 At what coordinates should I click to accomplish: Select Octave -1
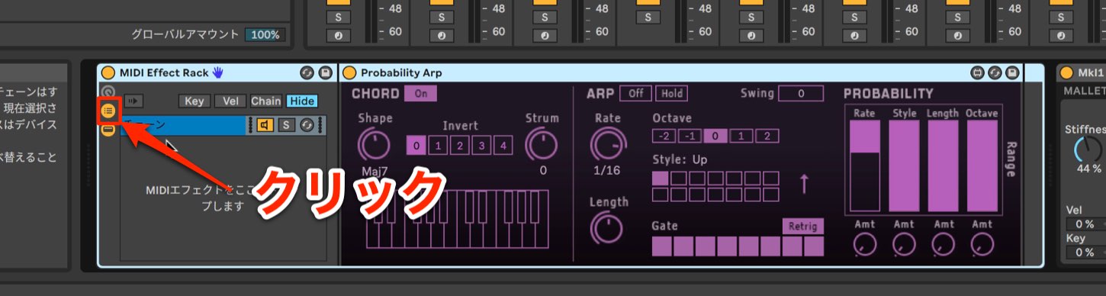click(x=690, y=137)
